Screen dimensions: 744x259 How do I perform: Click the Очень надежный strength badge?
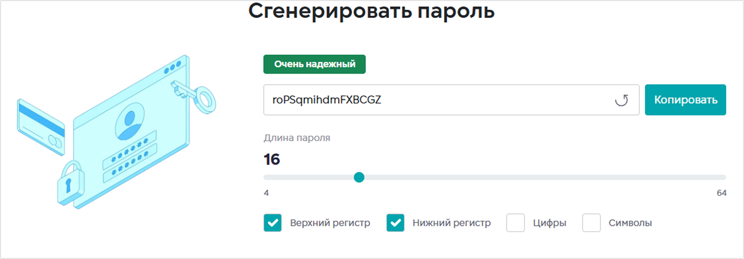coord(314,64)
